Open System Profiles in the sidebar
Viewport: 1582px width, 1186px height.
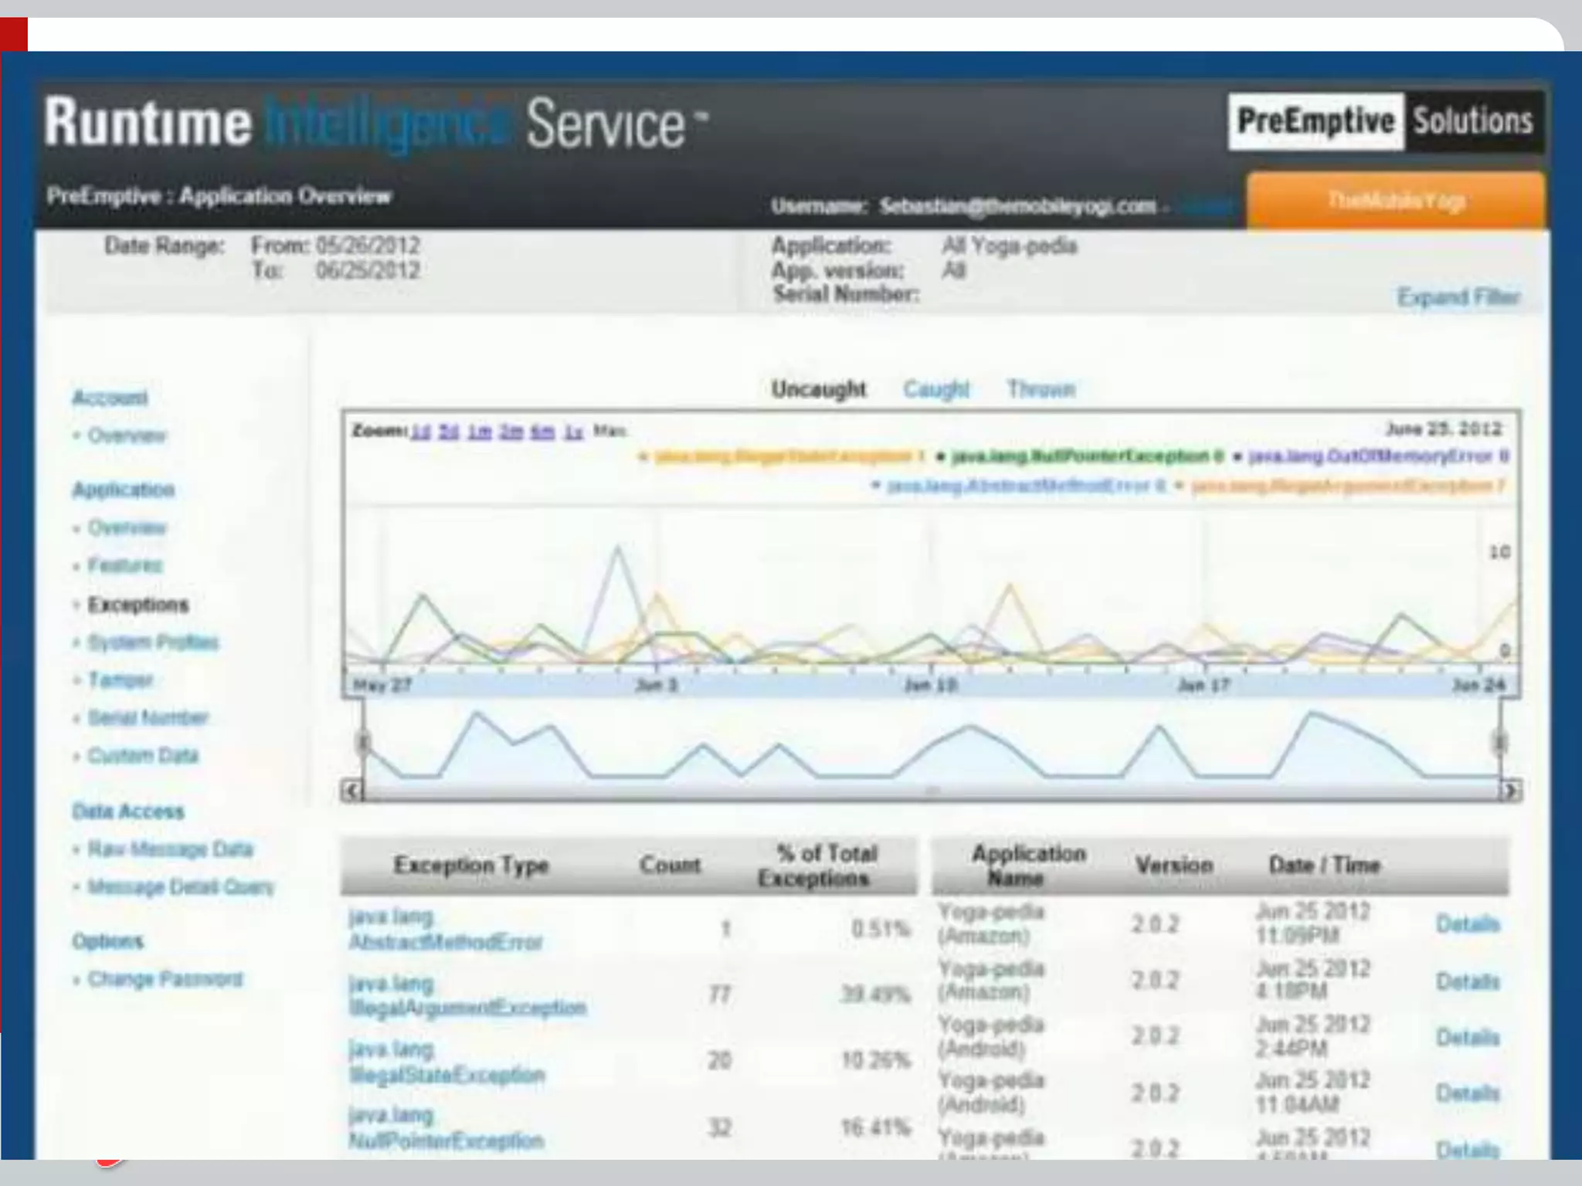153,642
